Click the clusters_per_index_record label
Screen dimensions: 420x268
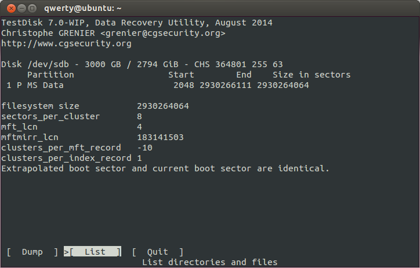pos(67,158)
